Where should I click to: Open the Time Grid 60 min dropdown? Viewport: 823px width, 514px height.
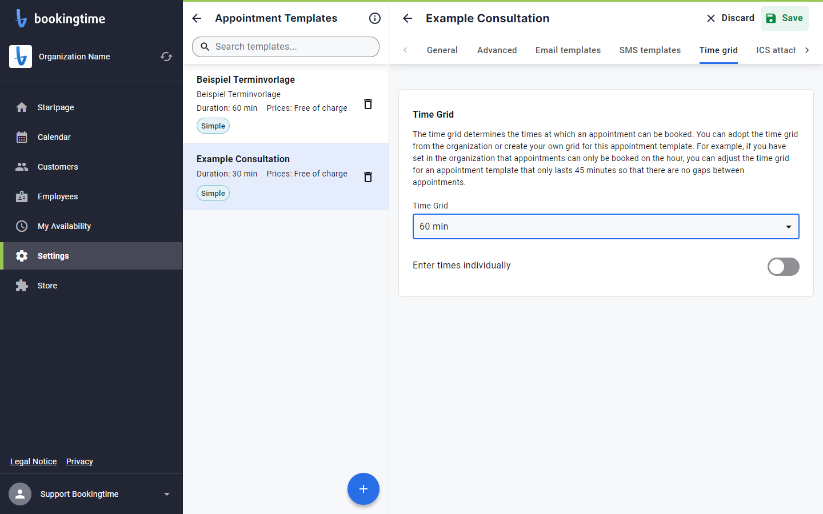(x=606, y=227)
